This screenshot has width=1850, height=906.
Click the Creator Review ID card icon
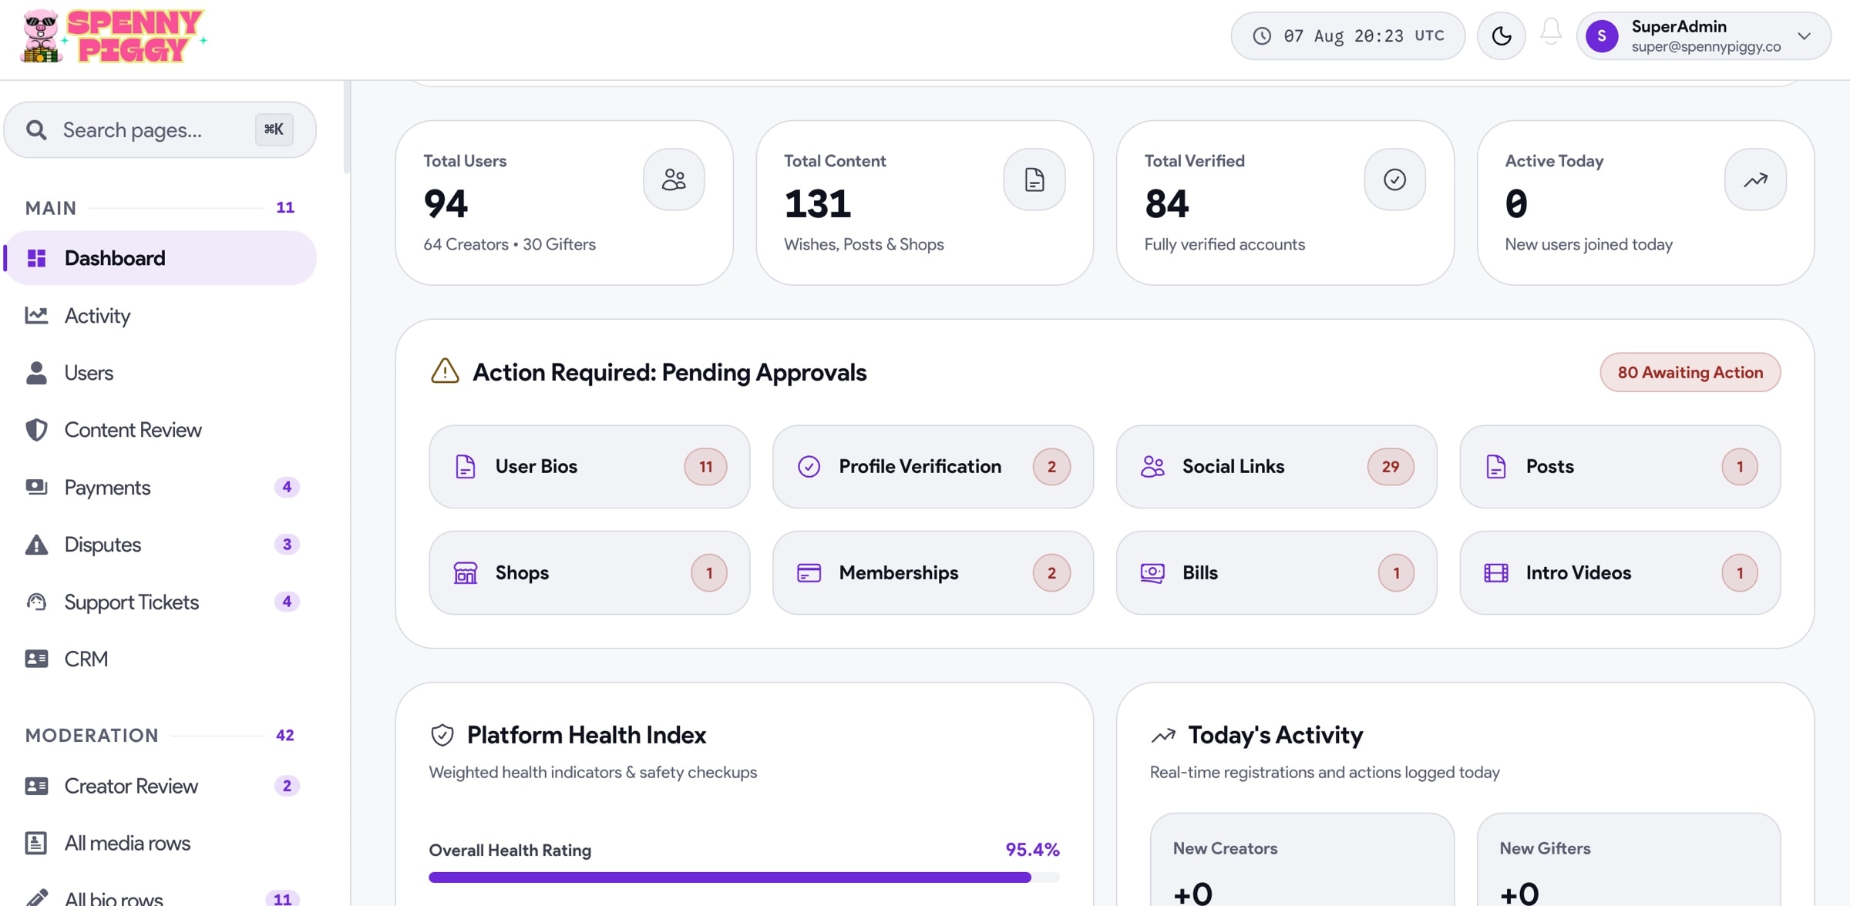(x=36, y=786)
